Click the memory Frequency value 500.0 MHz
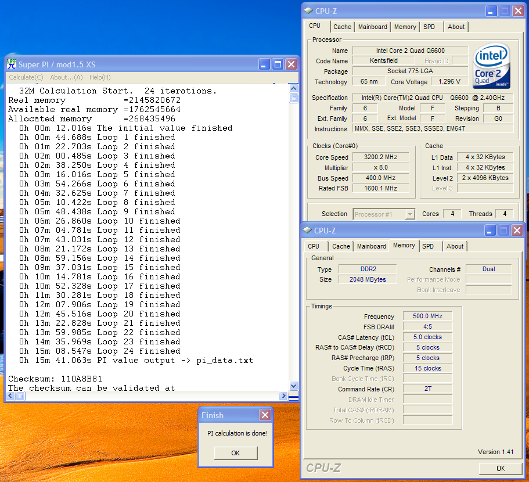The image size is (529, 482). click(x=427, y=316)
